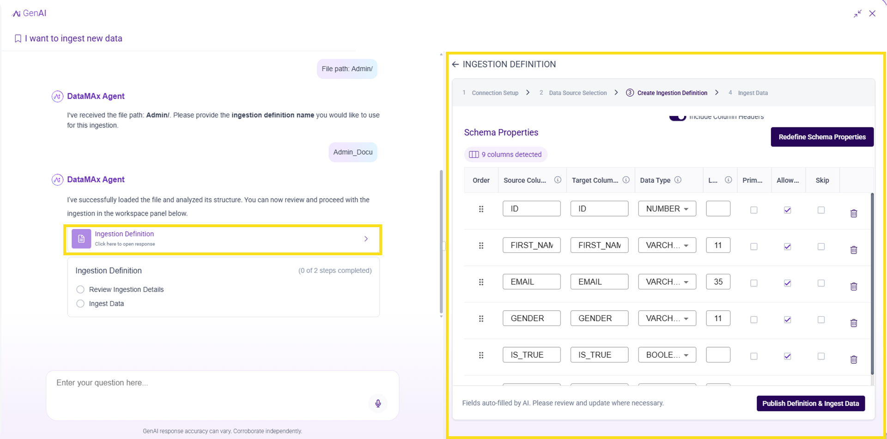Select step 2 Data Source Selection

tap(577, 93)
